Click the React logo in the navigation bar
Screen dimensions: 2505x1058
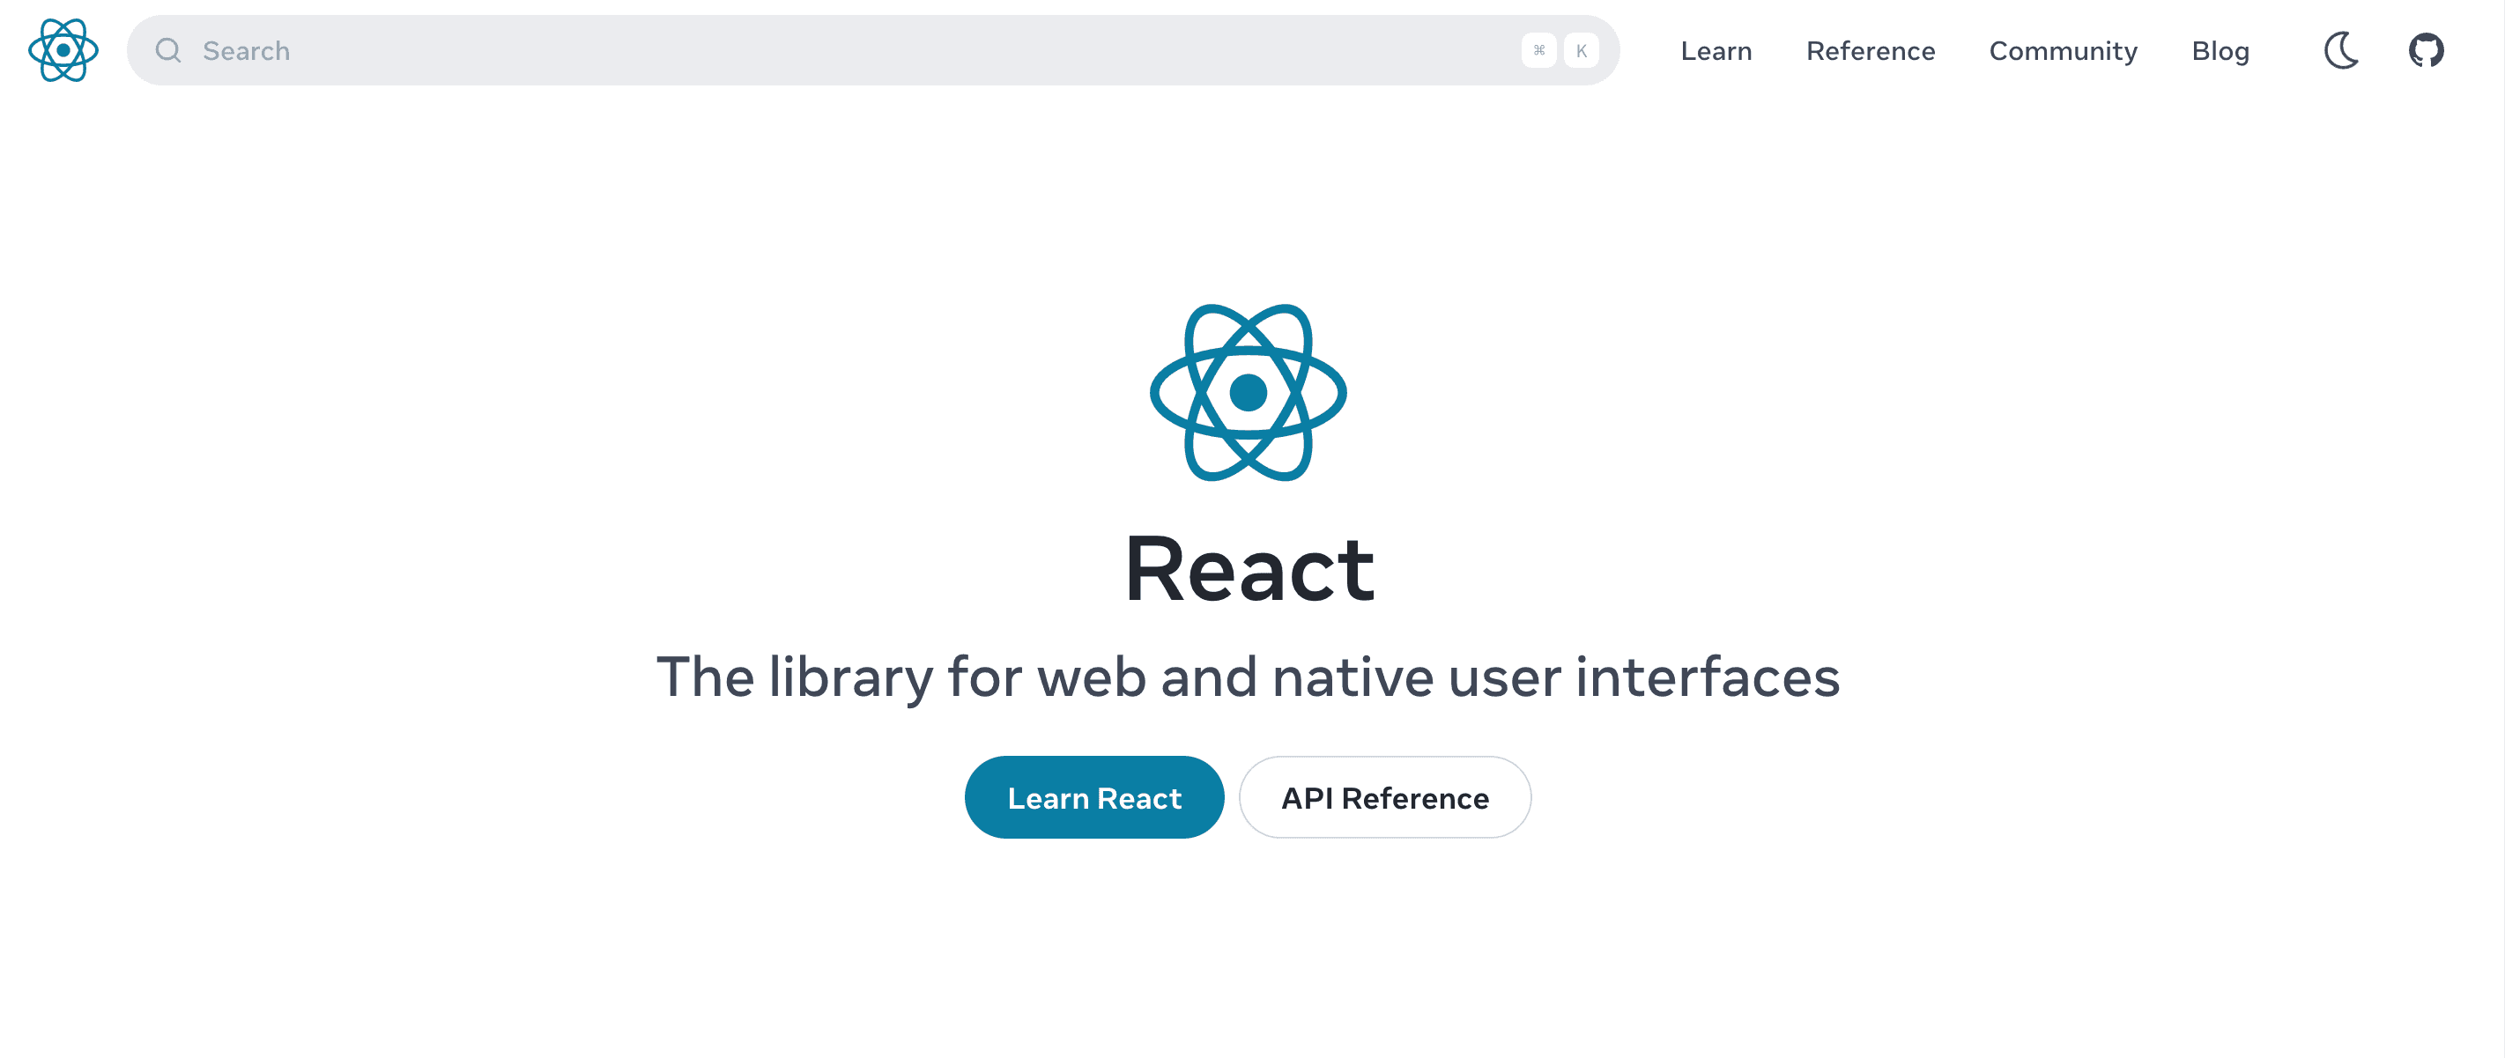coord(63,49)
